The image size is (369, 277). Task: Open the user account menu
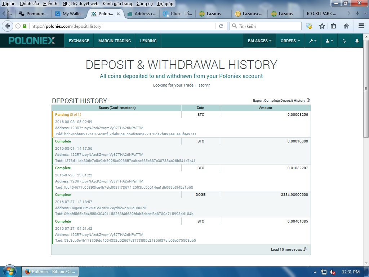coord(329,41)
